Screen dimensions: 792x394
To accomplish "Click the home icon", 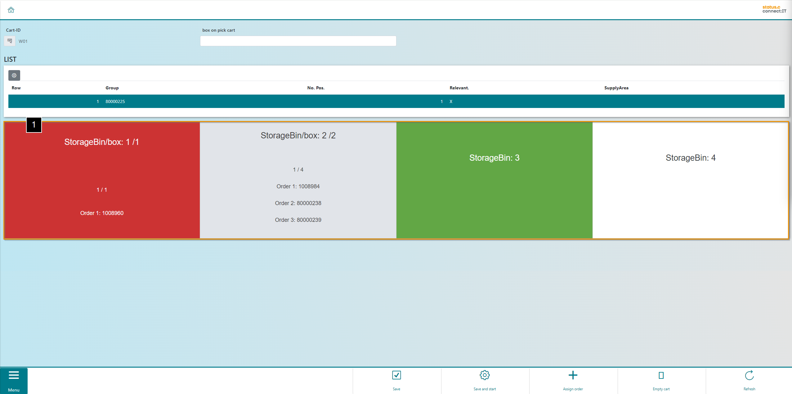I will pos(11,10).
